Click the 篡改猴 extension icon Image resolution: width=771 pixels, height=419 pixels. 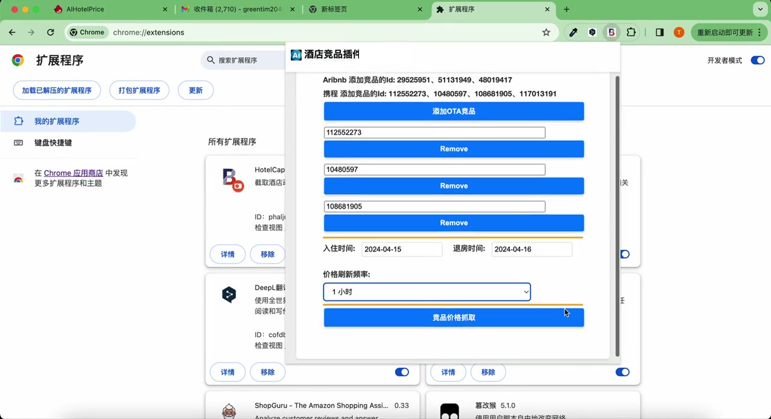click(449, 411)
